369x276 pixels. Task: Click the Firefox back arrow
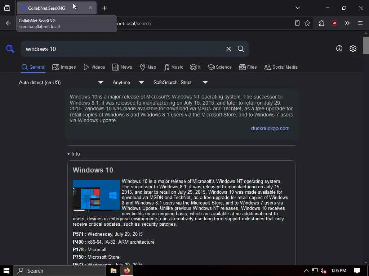tap(9, 23)
